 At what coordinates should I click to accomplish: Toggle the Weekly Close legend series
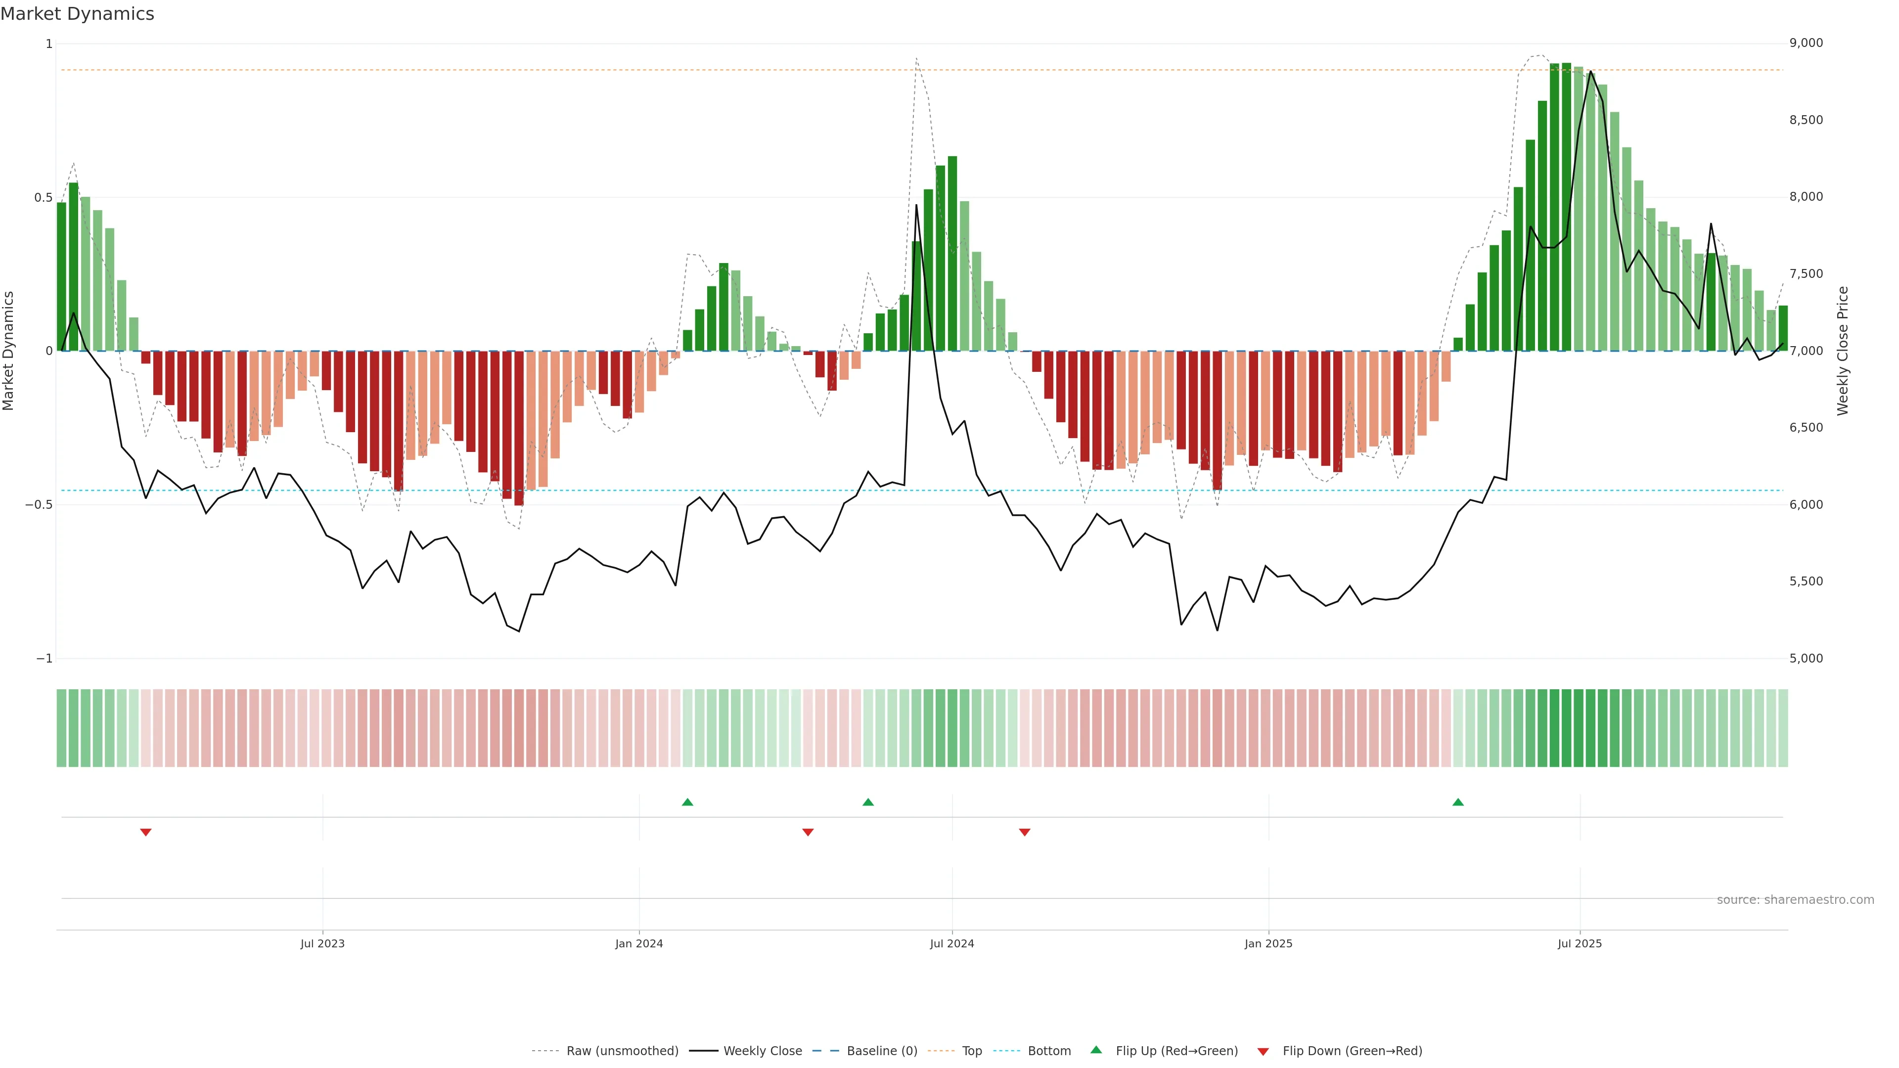coord(762,1051)
